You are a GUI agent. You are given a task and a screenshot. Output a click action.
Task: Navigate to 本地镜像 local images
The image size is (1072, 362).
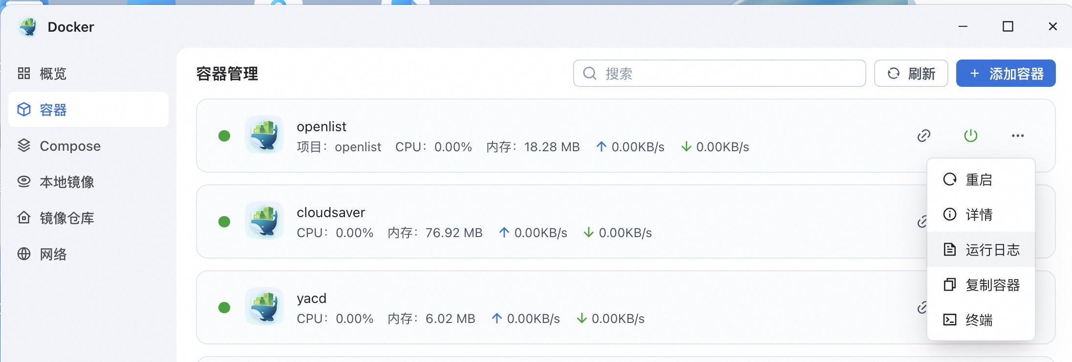click(66, 182)
